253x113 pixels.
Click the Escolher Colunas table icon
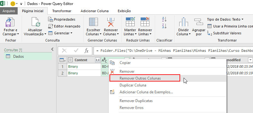coord(93,22)
